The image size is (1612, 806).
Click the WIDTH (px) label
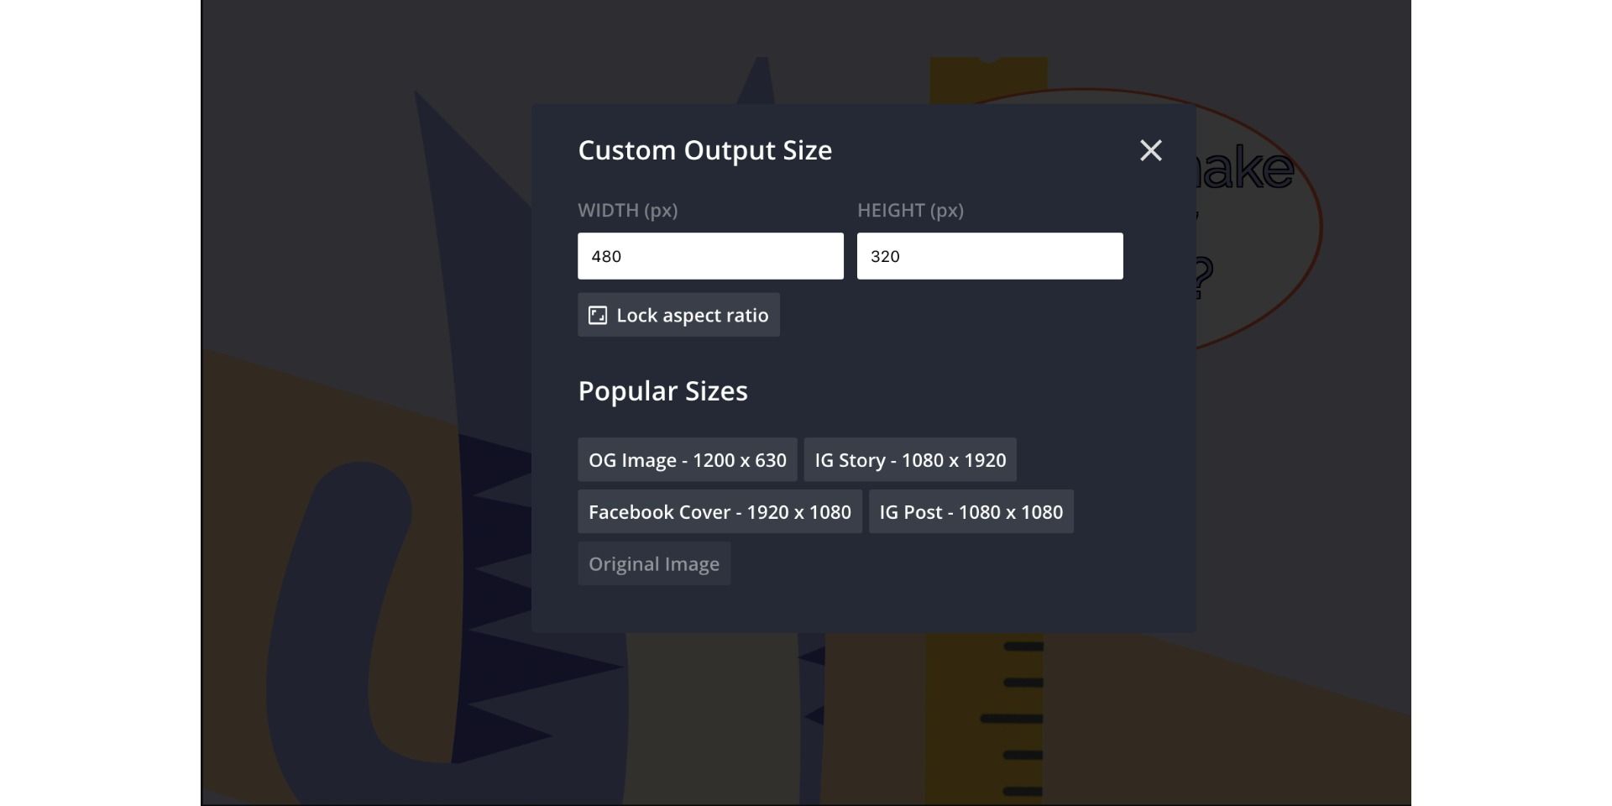click(x=627, y=211)
